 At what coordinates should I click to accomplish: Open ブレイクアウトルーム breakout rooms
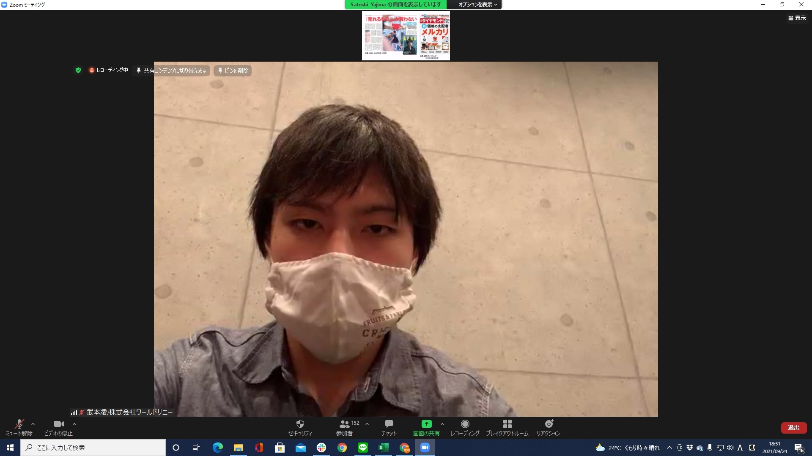pyautogui.click(x=507, y=427)
